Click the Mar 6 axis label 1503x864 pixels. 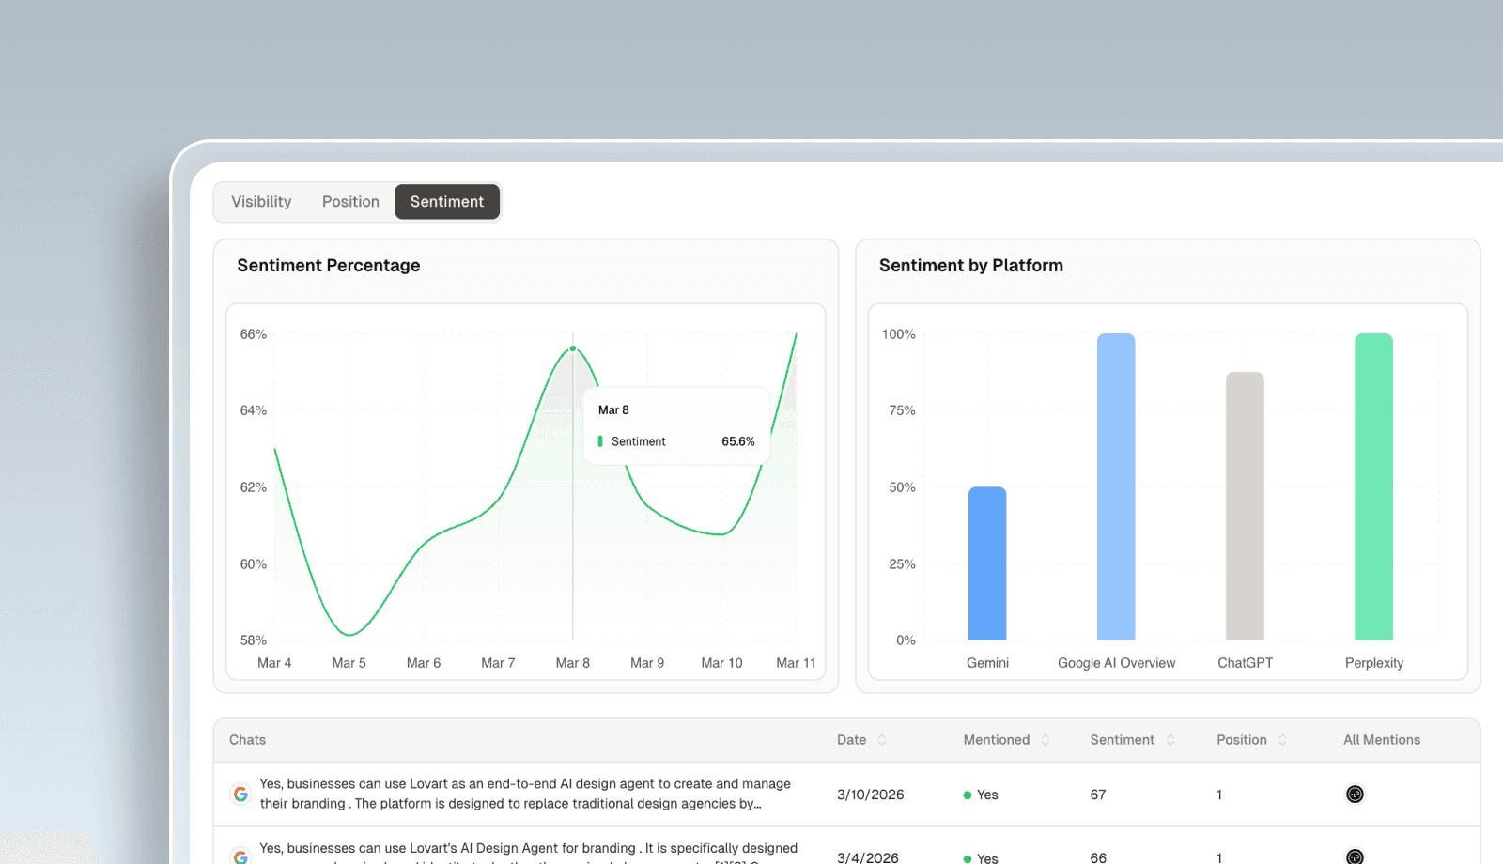tap(424, 663)
